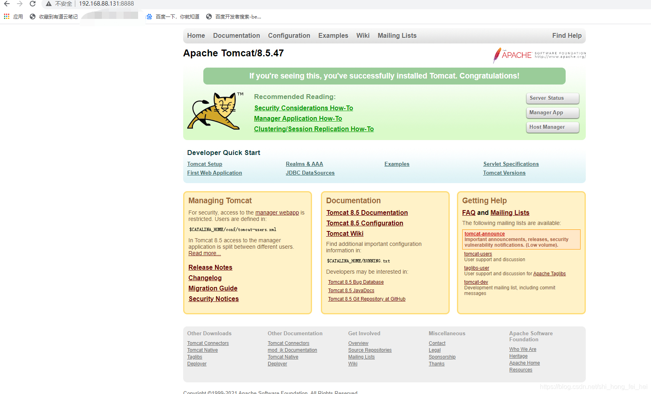Open Contact link under Miscellaneous
Image resolution: width=651 pixels, height=394 pixels.
pos(437,343)
